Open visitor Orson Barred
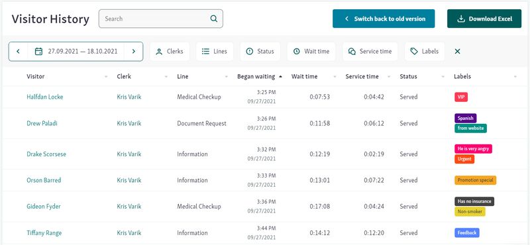The width and height of the screenshot is (530, 245). 44,180
